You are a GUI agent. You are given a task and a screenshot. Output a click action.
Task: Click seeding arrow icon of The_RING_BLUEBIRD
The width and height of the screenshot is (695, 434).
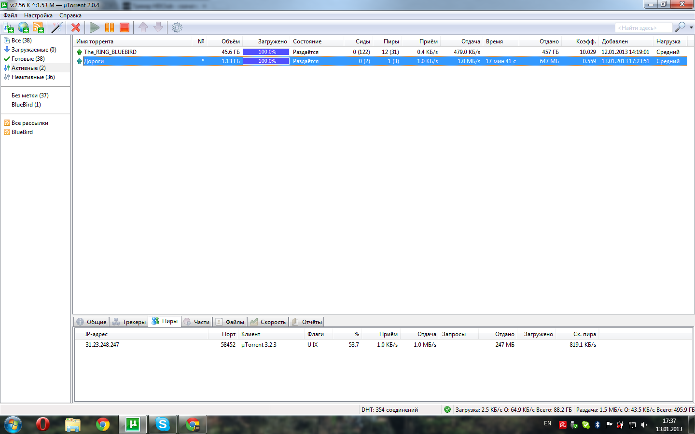(x=79, y=52)
